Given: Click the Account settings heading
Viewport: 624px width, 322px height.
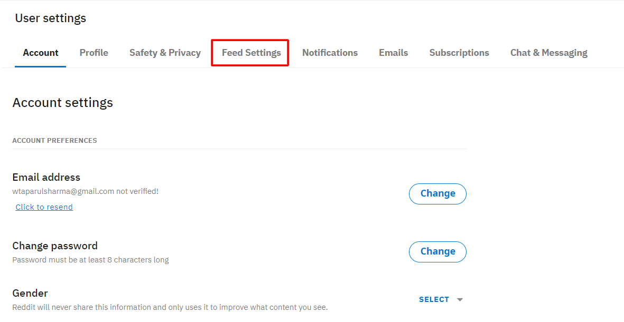Looking at the screenshot, I should click(x=63, y=102).
